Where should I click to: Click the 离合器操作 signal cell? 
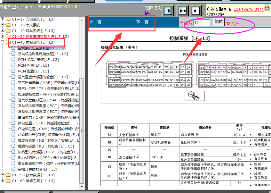pos(134,157)
